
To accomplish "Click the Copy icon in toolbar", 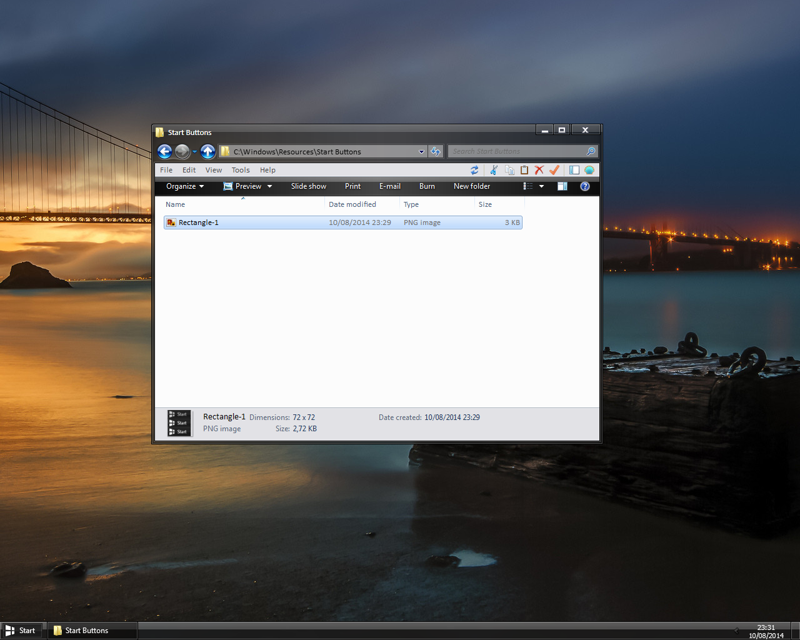I will [509, 170].
